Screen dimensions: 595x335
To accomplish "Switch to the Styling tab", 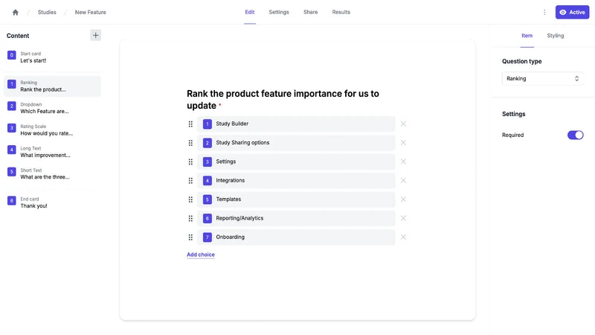I will point(555,36).
